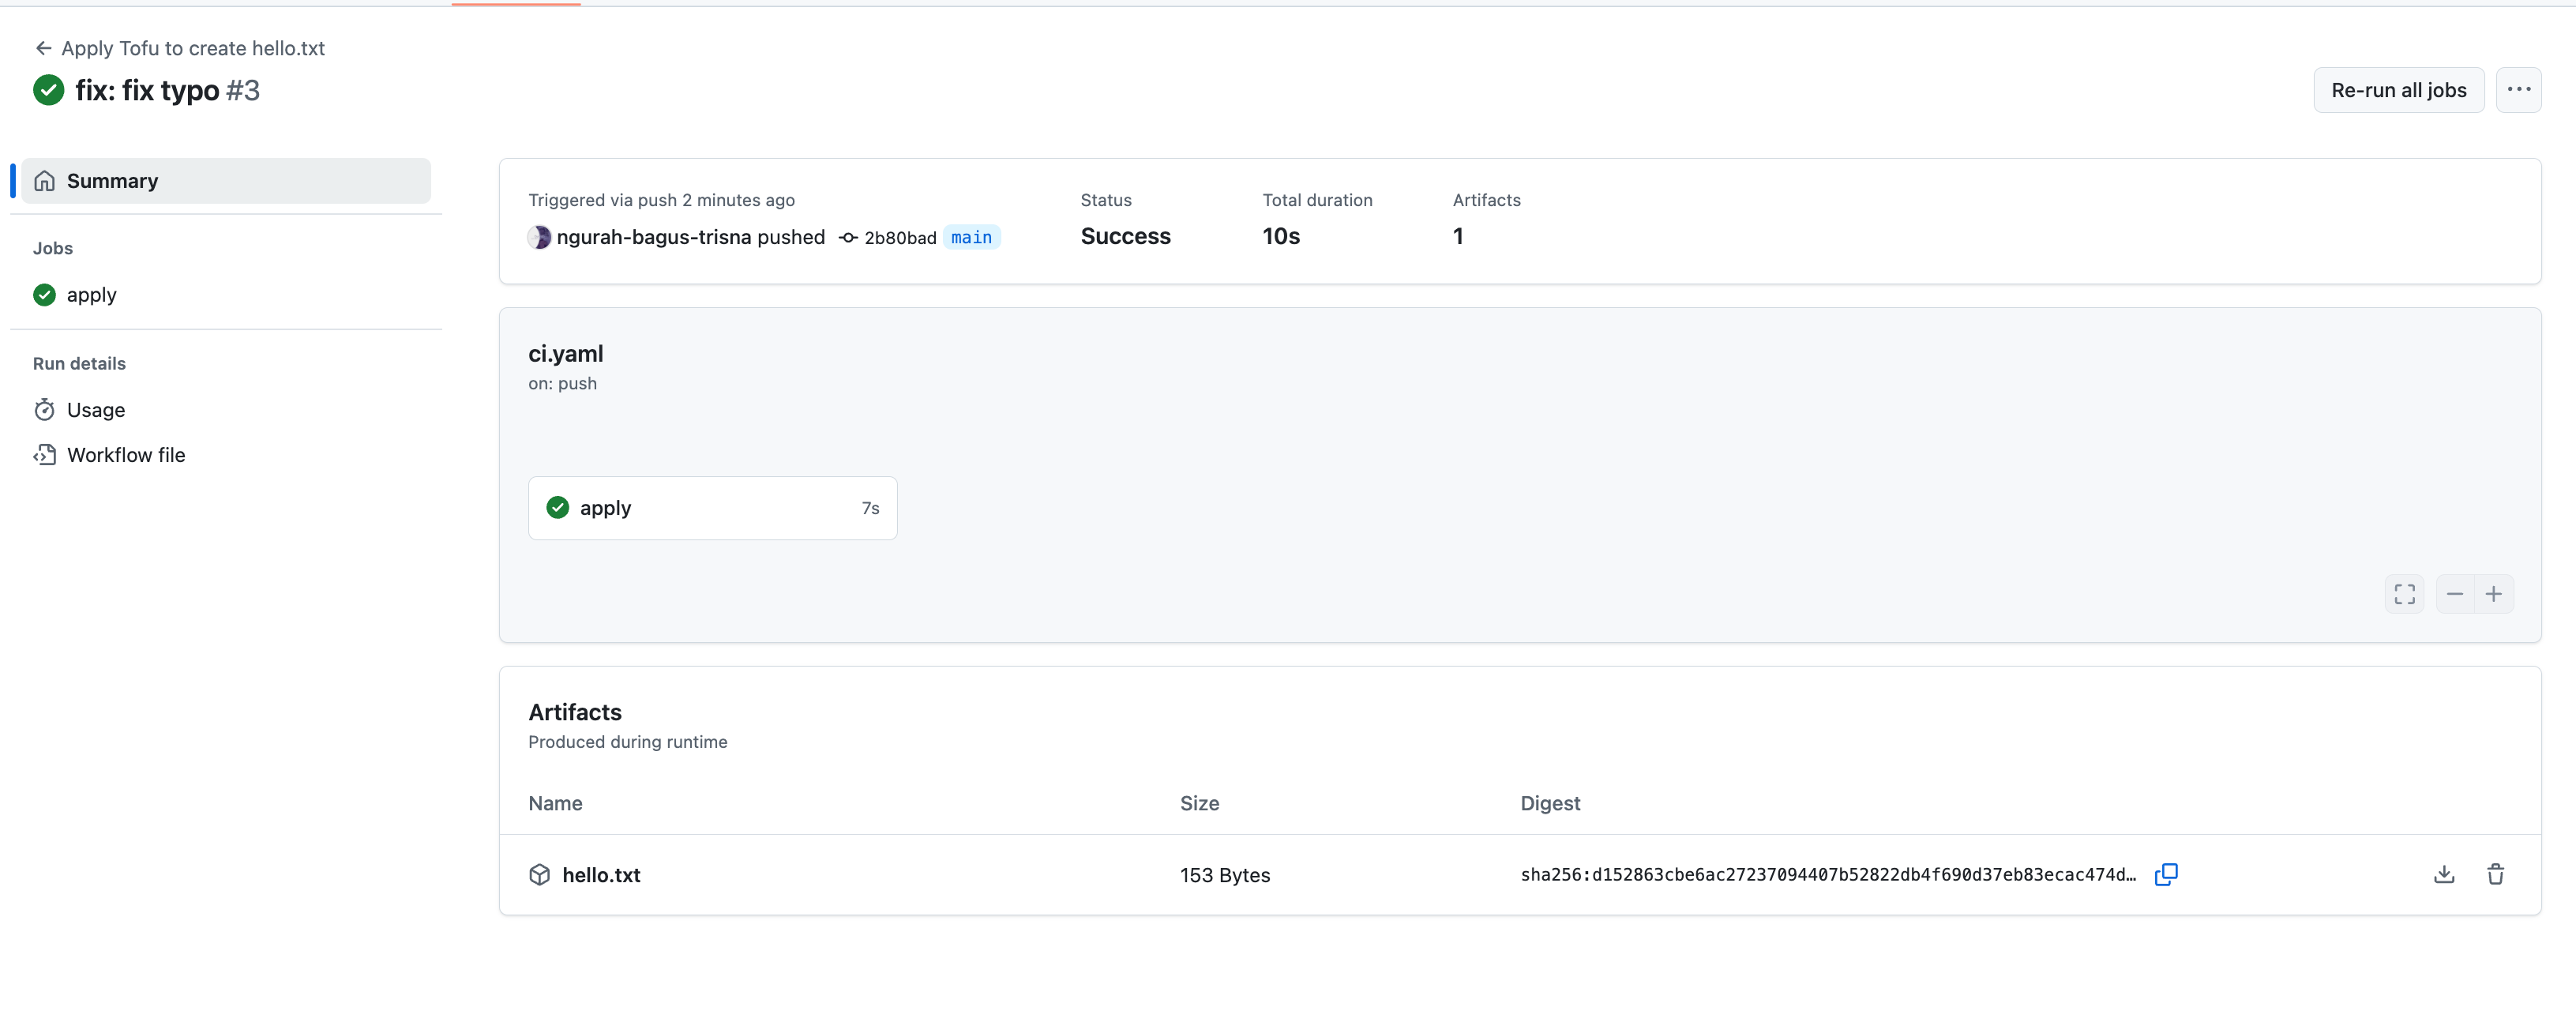The width and height of the screenshot is (2576, 1022).
Task: Open ngurah-bagus-trisna user profile
Action: click(653, 237)
